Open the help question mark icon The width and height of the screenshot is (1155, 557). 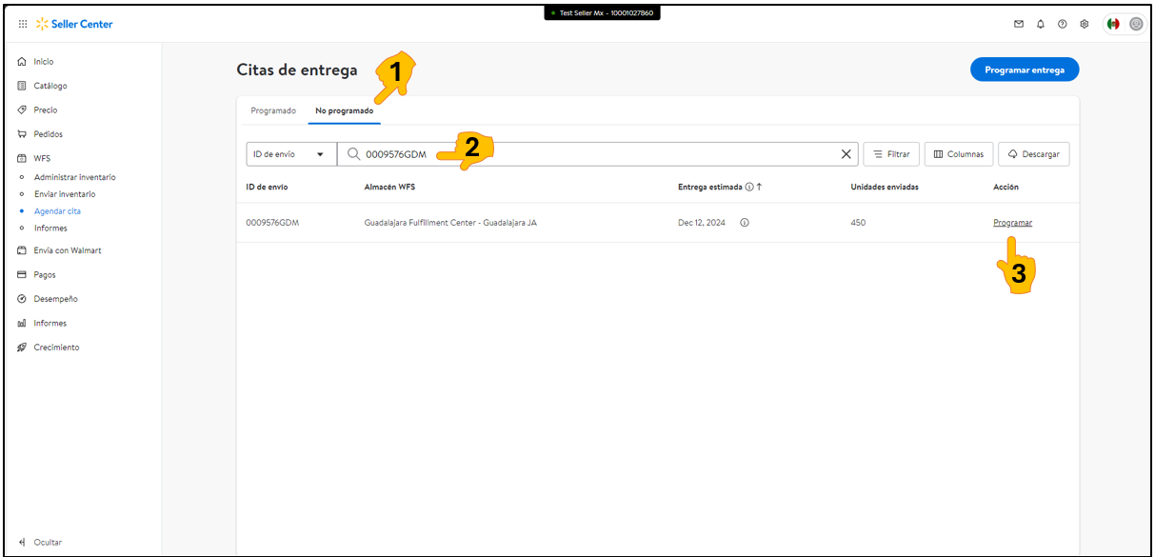[1063, 24]
